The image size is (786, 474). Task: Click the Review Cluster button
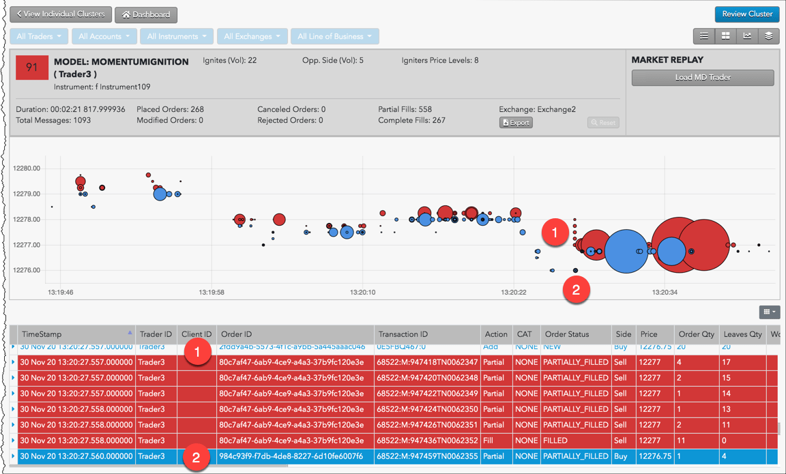click(x=747, y=14)
